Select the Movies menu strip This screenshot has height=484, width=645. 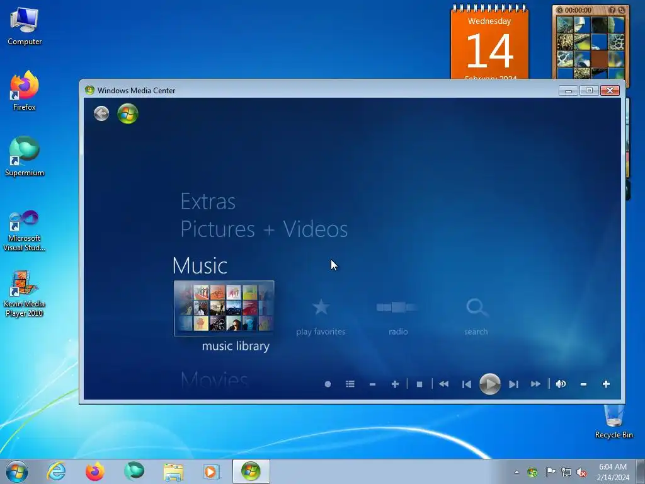(214, 379)
